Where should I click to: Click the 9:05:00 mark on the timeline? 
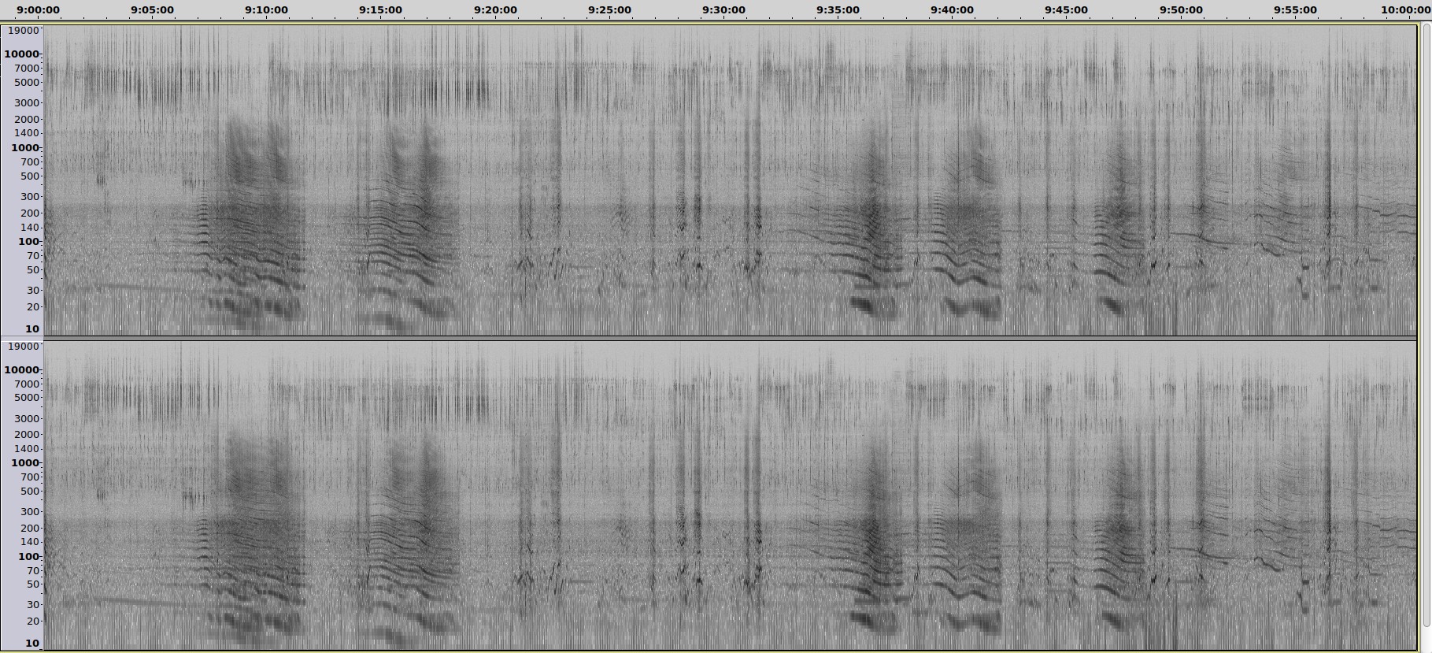[x=153, y=9]
